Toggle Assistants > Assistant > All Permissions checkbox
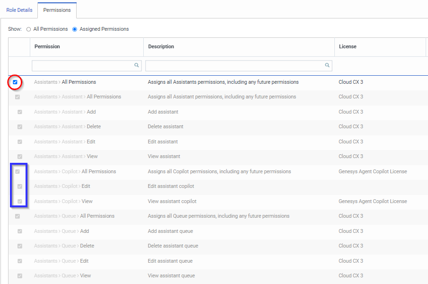 (17, 97)
